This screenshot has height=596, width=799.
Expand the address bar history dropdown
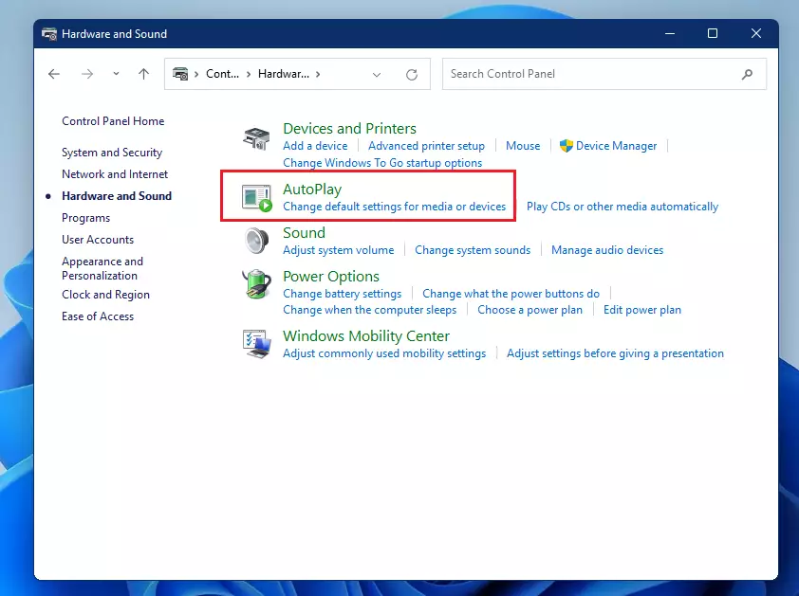377,75
